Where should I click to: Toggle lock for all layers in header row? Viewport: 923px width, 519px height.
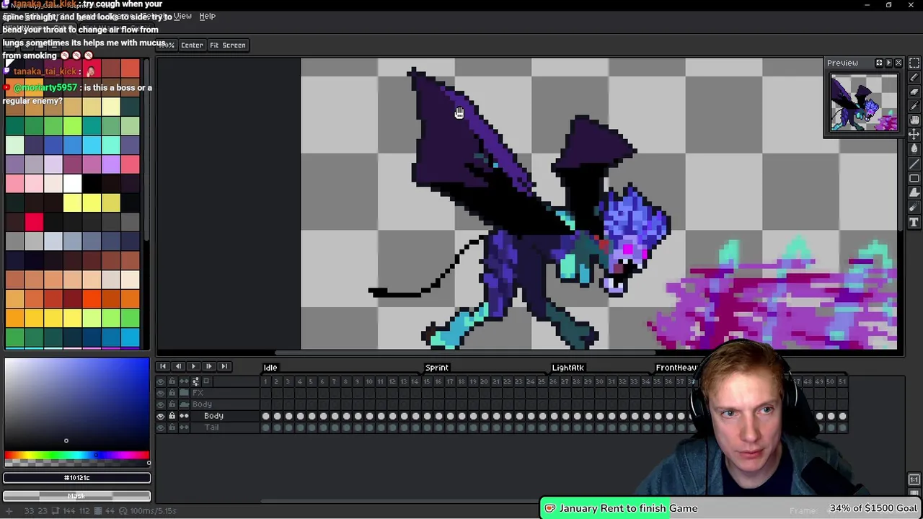(172, 381)
